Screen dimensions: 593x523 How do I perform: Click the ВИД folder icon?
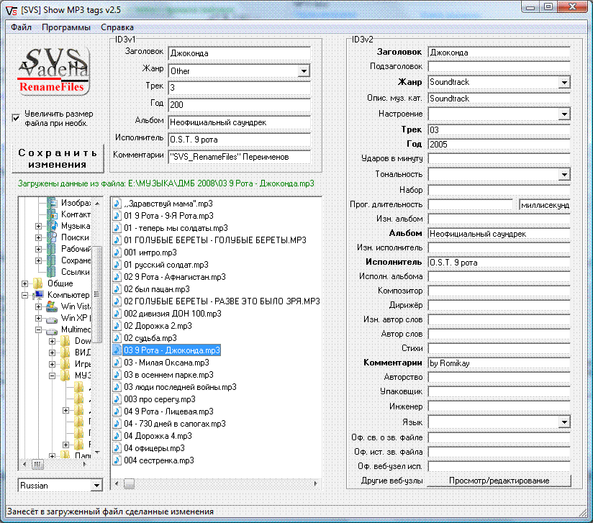(65, 353)
